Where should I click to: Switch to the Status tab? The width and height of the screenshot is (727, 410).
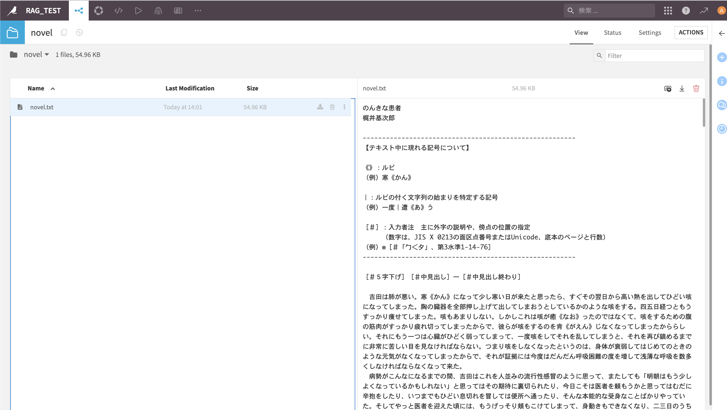[x=612, y=32]
